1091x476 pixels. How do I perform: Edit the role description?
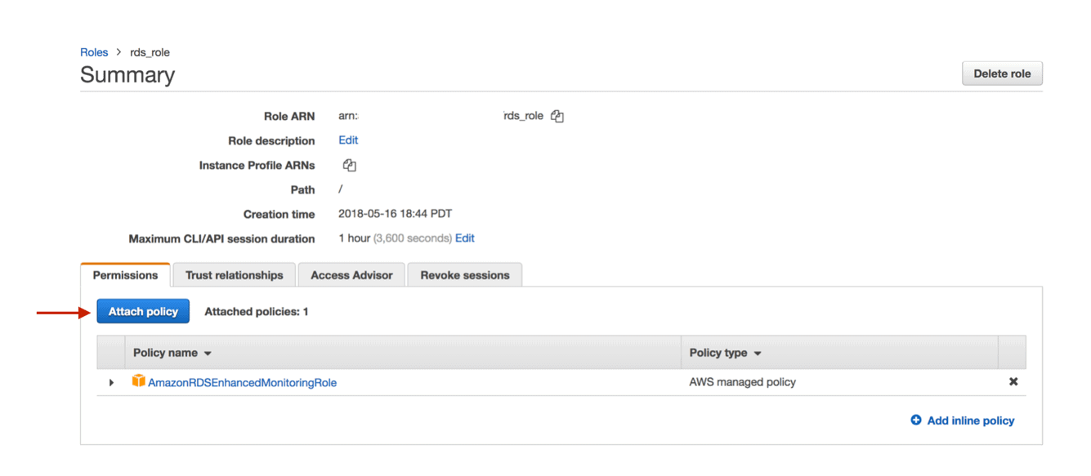(348, 140)
